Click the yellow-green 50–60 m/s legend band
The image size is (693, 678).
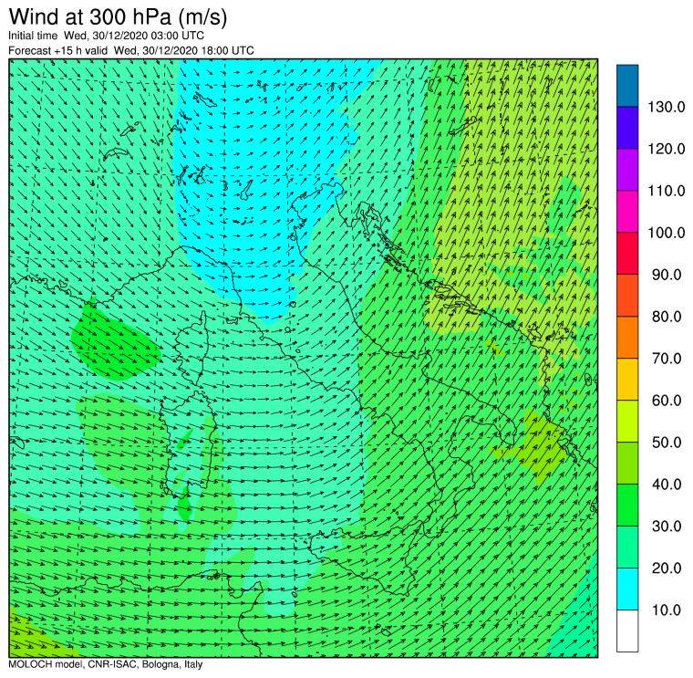[627, 421]
